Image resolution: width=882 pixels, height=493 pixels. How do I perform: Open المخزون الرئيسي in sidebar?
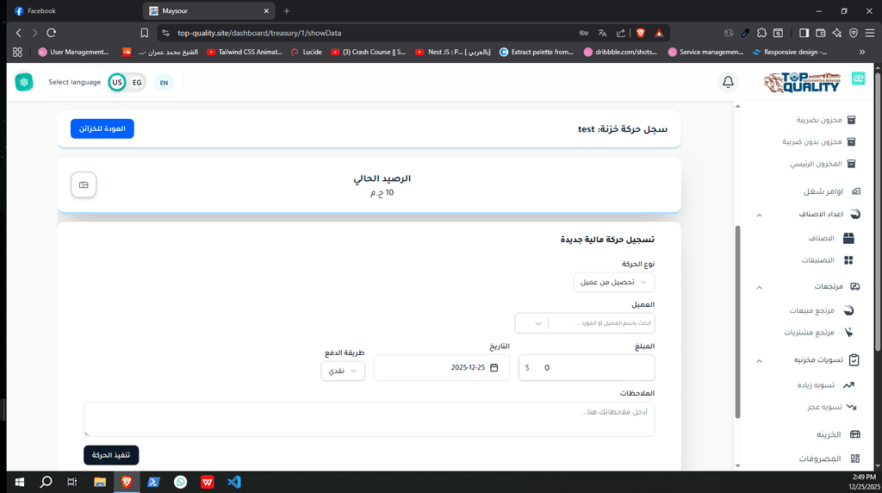coord(823,164)
